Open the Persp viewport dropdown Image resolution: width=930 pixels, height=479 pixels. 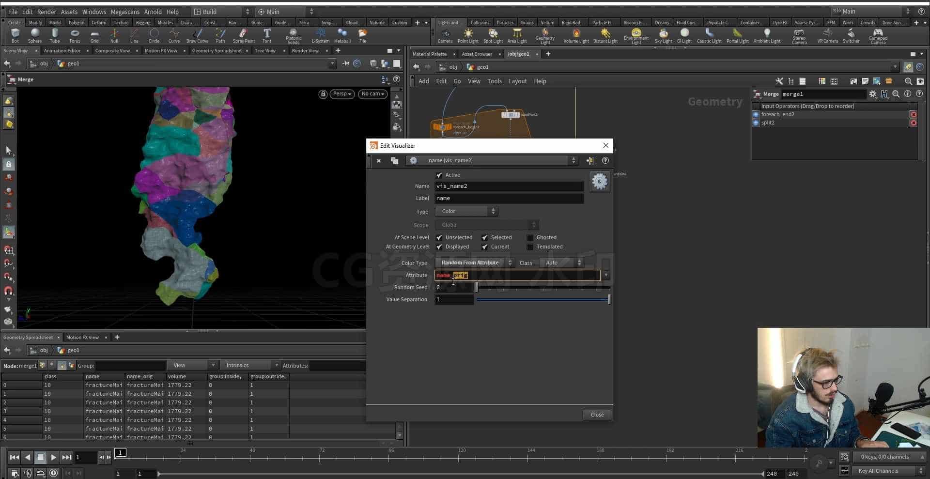[342, 94]
